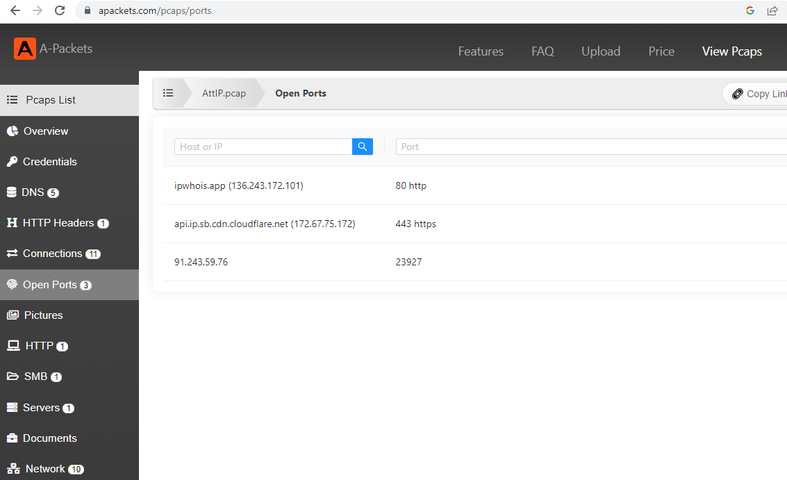787x480 pixels.
Task: Click the HTTP laptop icon
Action: (13, 346)
